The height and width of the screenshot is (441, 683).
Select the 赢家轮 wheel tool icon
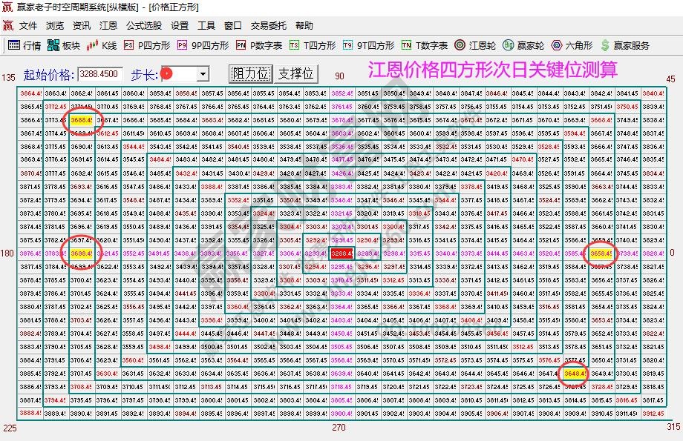coord(520,44)
